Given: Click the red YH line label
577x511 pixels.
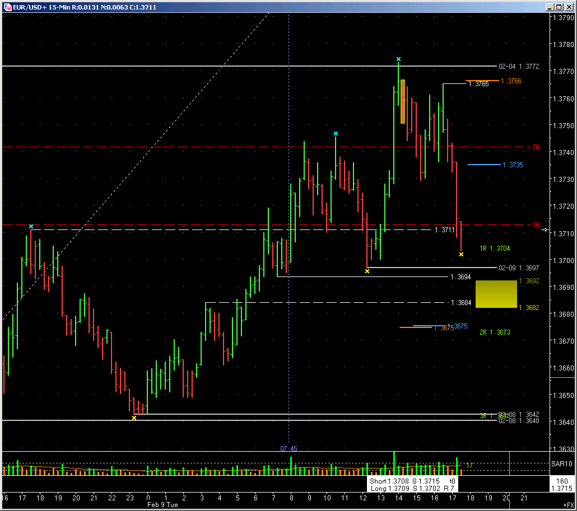Looking at the screenshot, I should click(536, 224).
